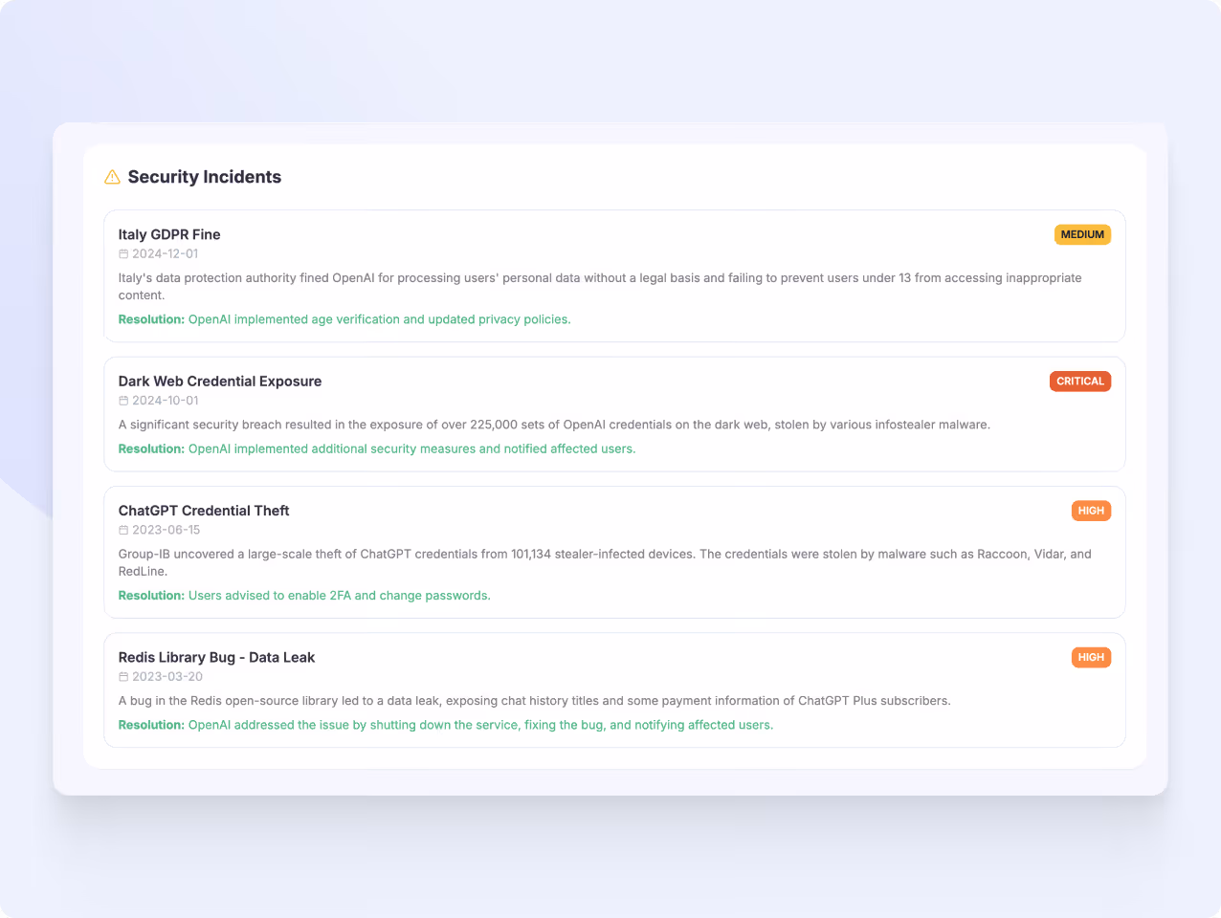Image resolution: width=1221 pixels, height=918 pixels.
Task: Click the resolution about shutting down the service
Action: (445, 725)
